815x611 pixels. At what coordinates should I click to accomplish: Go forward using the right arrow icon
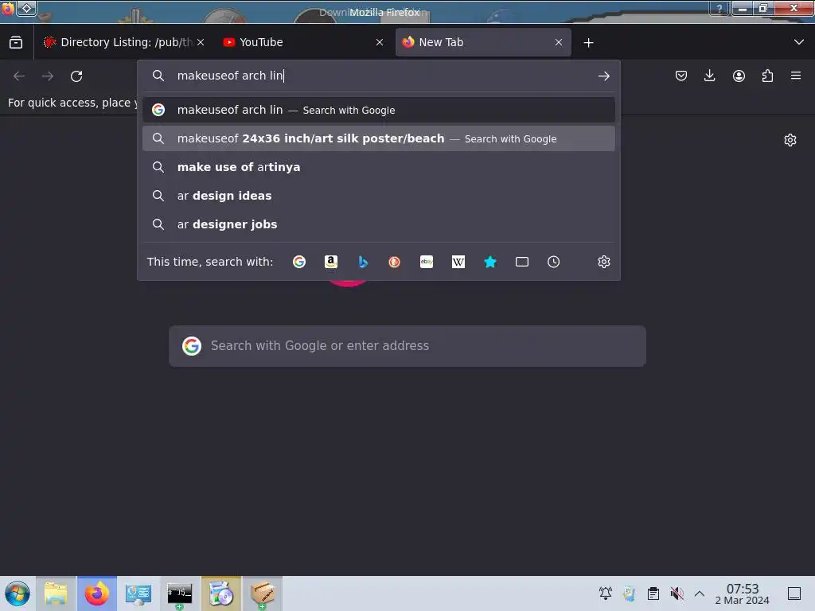pos(48,76)
